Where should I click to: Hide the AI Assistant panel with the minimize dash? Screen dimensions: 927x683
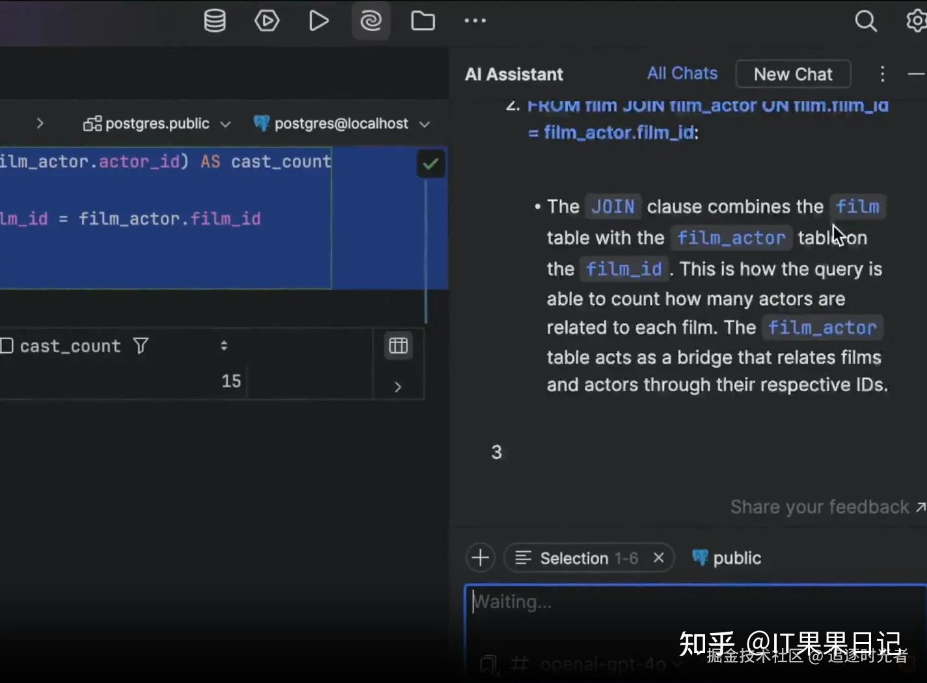tap(916, 74)
